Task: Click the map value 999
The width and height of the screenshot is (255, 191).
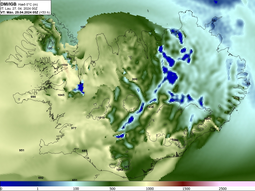Action: [135, 79]
